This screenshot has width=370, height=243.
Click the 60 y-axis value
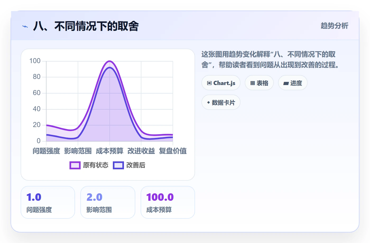[x=37, y=93]
